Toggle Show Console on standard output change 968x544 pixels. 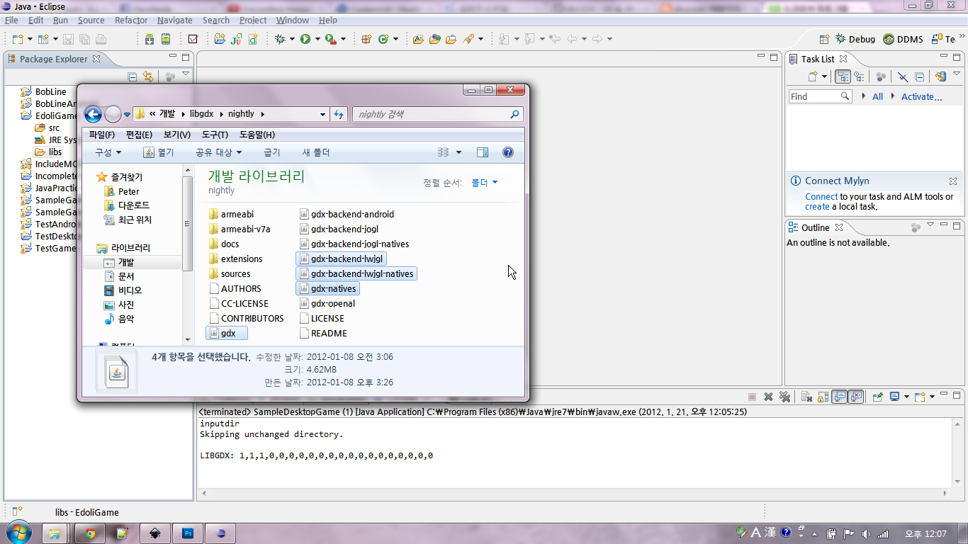pos(840,397)
